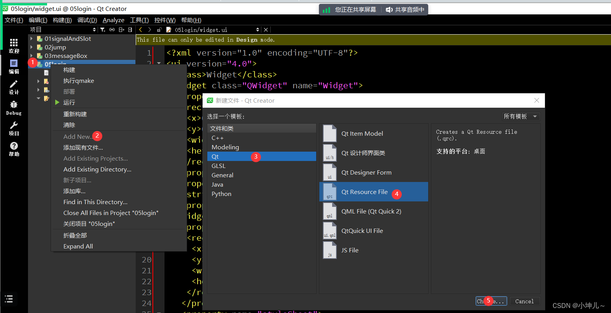
Task: Click the Cancel button in new file dialog
Action: tap(524, 301)
